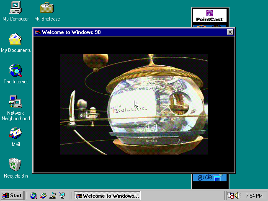Open the PointCast channel in Channel Bar
Viewport: 268px width, 201px height.
click(x=209, y=15)
